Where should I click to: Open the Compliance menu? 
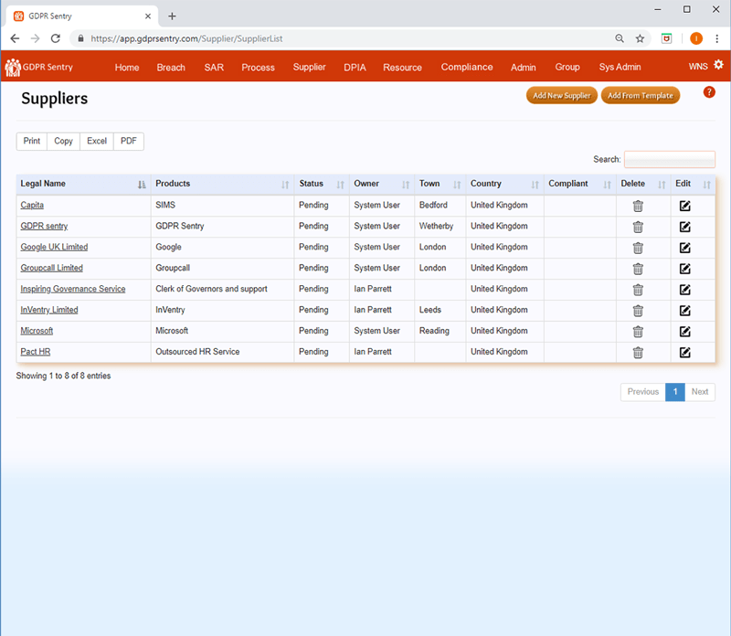[467, 67]
